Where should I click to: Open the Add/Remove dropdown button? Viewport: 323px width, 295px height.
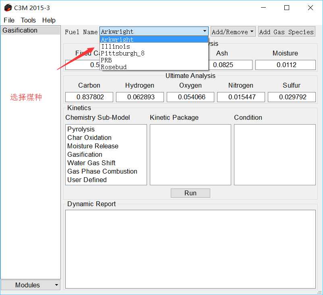[x=233, y=32]
